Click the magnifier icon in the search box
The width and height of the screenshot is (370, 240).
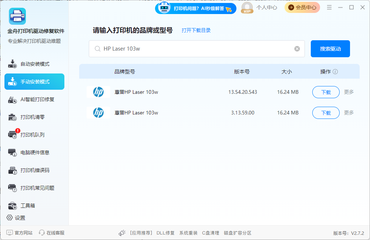coord(97,49)
